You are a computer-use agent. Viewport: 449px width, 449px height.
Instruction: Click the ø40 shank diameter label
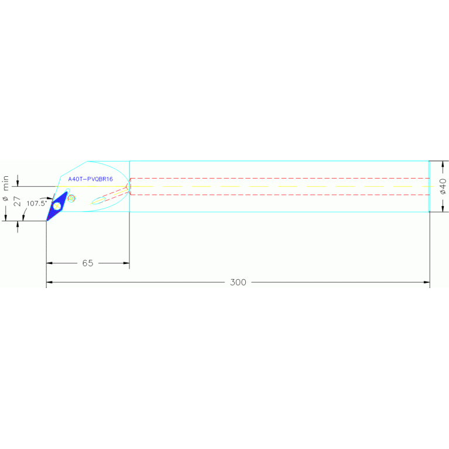point(443,186)
